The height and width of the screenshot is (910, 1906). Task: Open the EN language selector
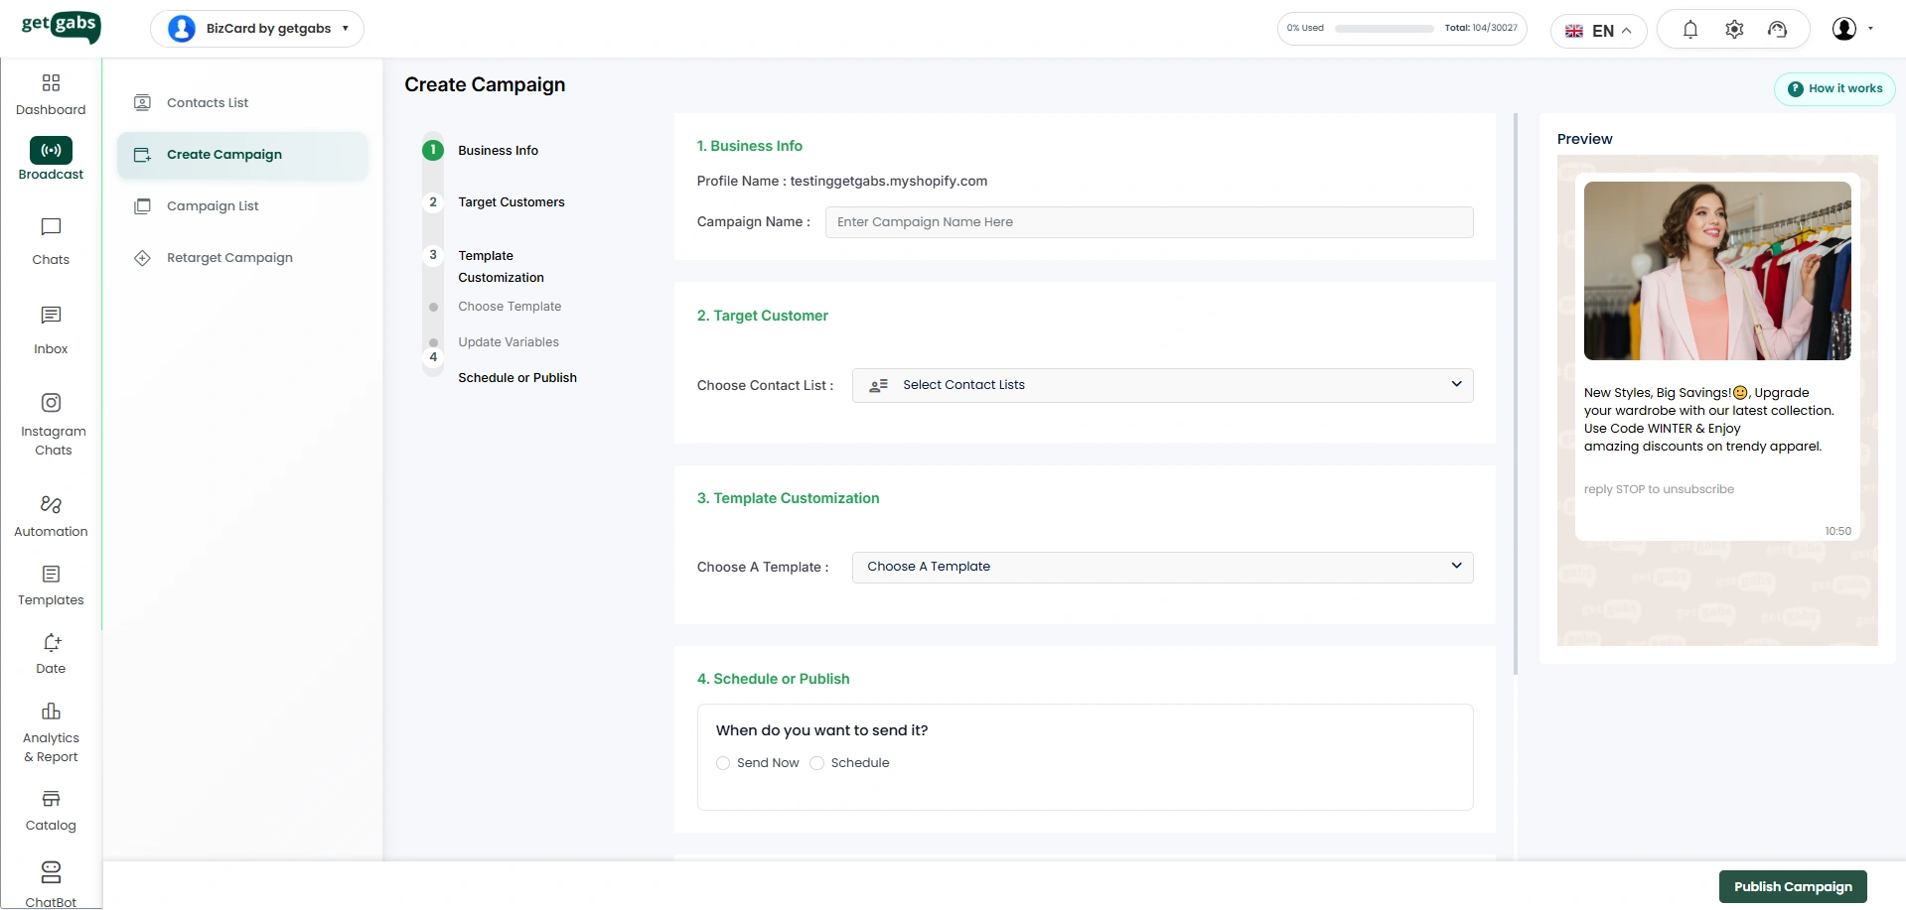1597,31
